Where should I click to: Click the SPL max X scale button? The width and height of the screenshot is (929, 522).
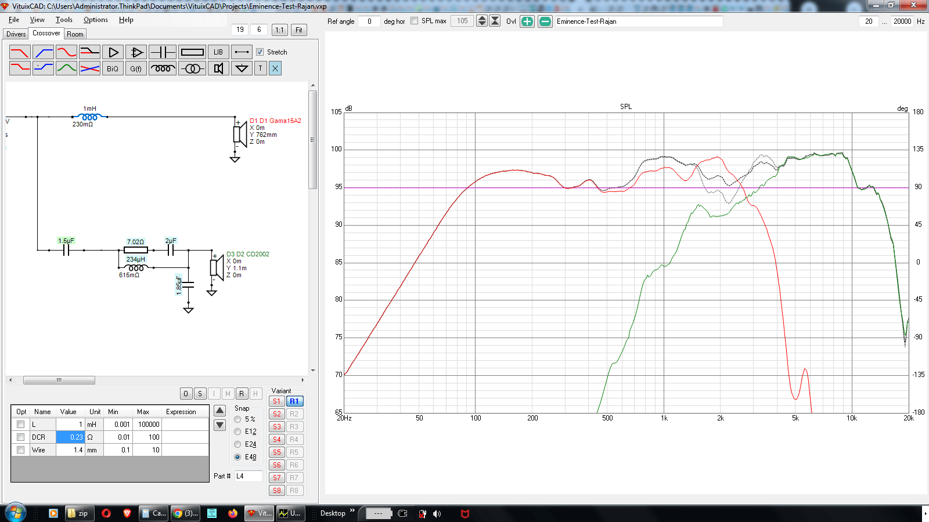tap(495, 21)
